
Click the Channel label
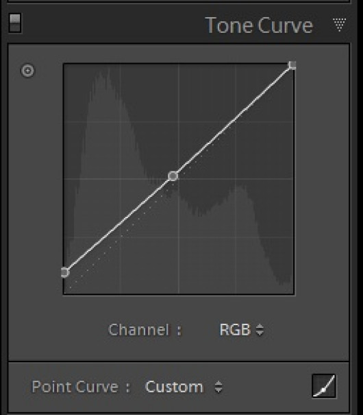pyautogui.click(x=145, y=330)
